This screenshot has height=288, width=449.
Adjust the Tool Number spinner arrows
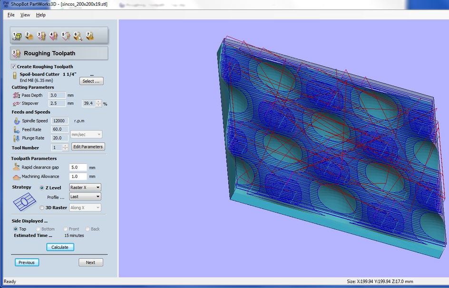tap(65, 147)
